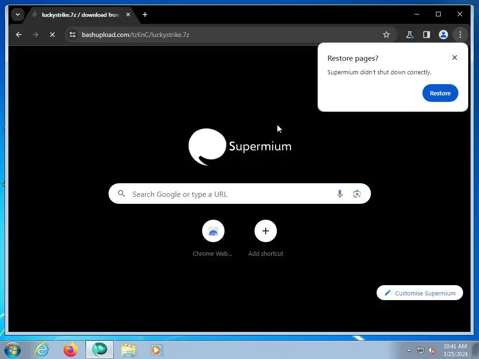479x359 pixels.
Task: Show hidden system tray icons
Action: point(409,350)
